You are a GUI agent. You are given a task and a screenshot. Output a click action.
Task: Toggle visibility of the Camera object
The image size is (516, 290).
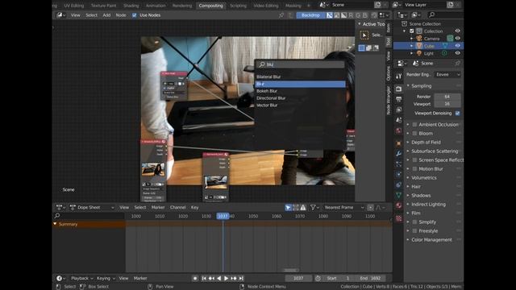pyautogui.click(x=457, y=39)
